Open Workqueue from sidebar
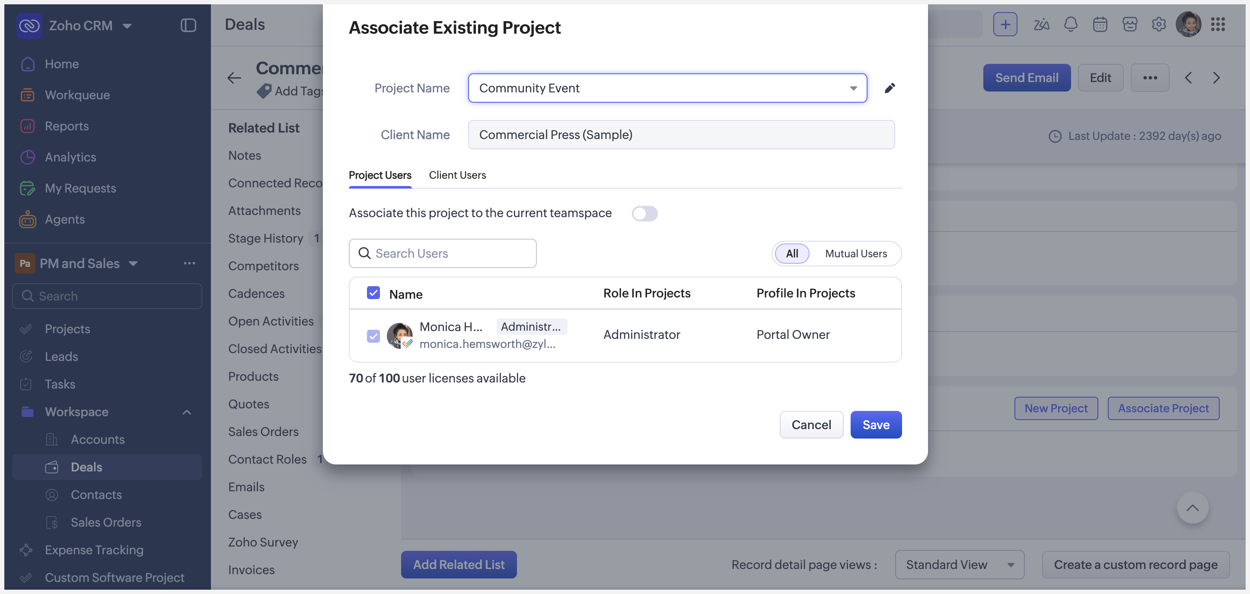Viewport: 1250px width, 594px height. pos(77,95)
